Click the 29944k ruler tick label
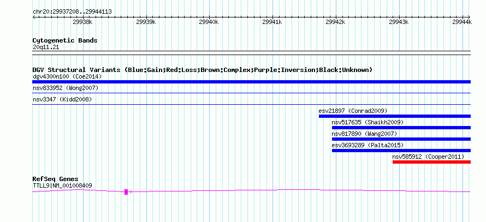The image size is (486, 222). (x=462, y=22)
